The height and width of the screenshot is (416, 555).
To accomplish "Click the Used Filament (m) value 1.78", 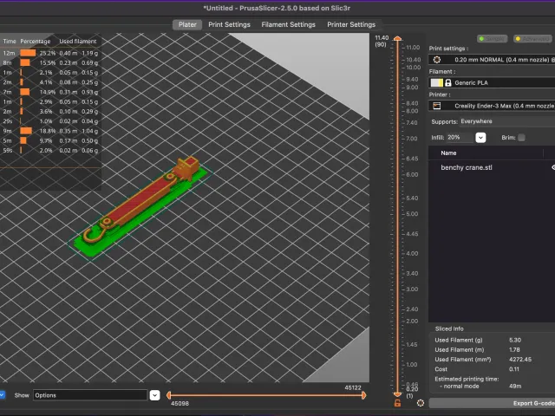I will tap(514, 349).
